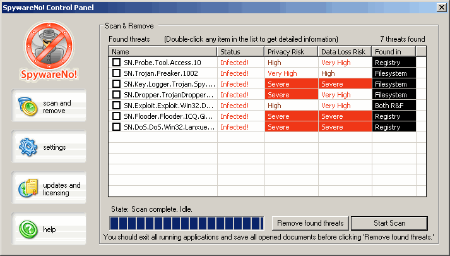Viewport: 450px width, 256px height.
Task: Click the green help question mark icon
Action: click(28, 229)
